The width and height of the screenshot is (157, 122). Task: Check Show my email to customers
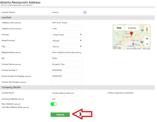pos(108,93)
